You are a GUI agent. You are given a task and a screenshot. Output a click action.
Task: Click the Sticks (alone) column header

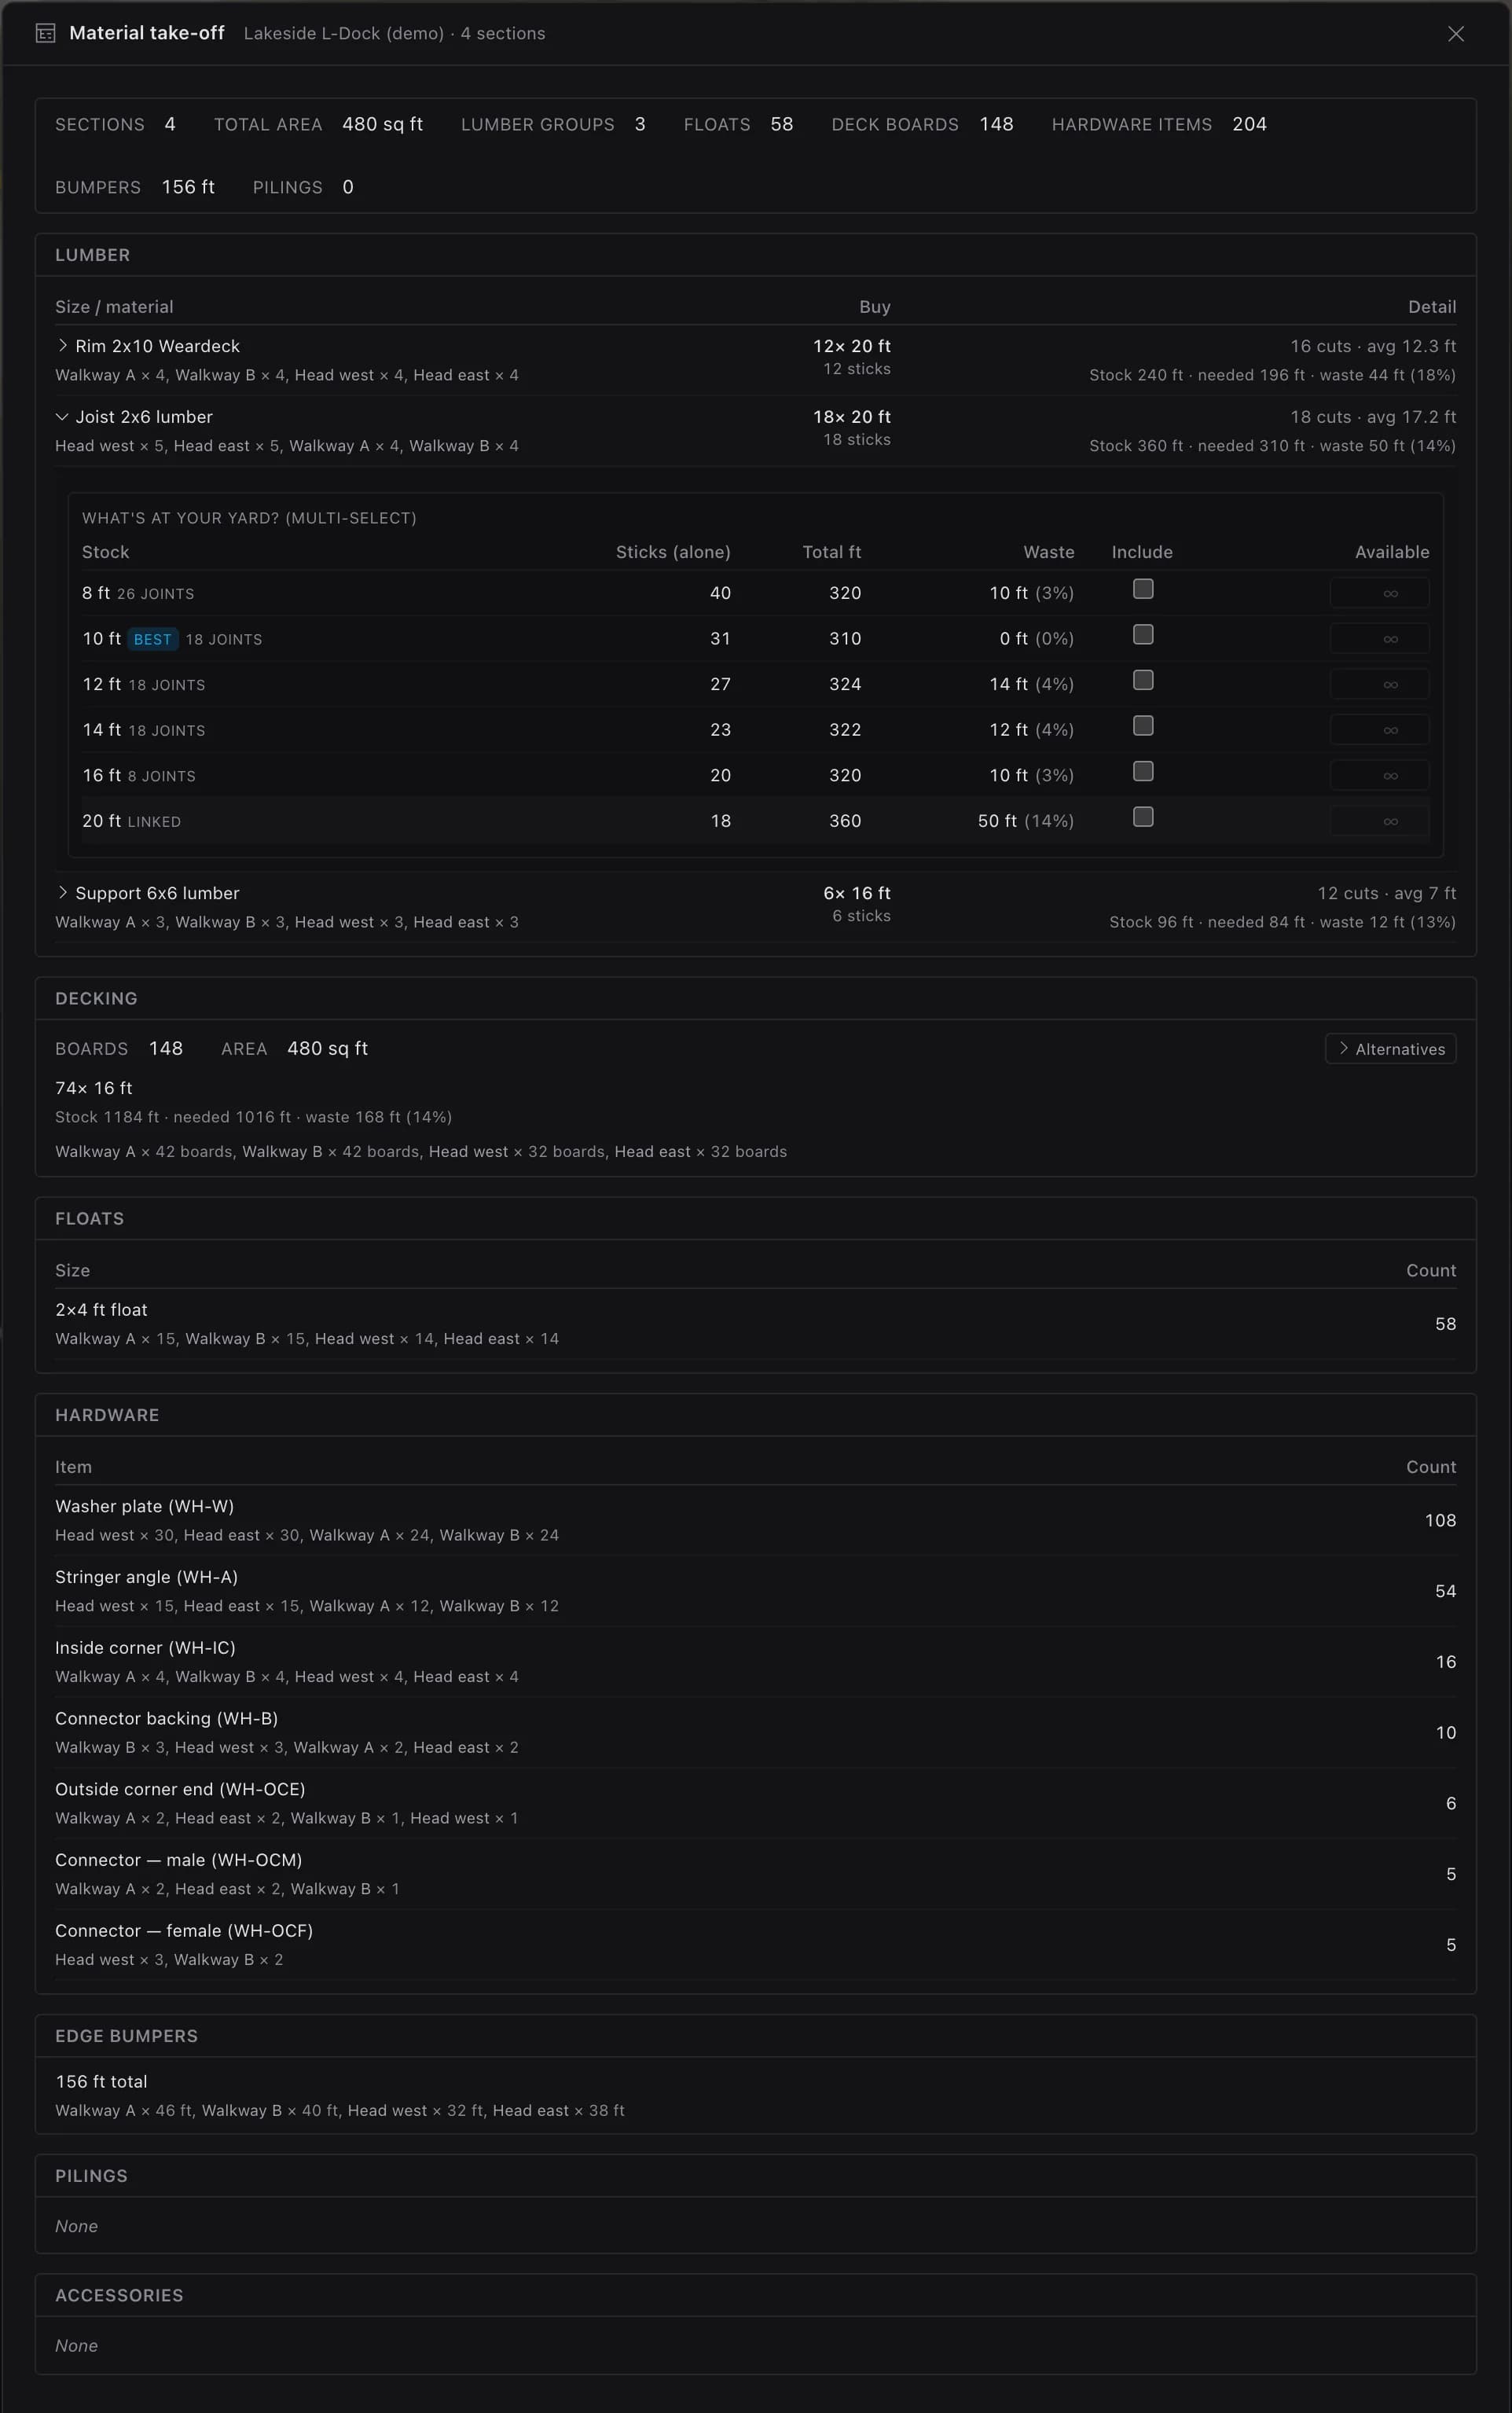coord(673,552)
